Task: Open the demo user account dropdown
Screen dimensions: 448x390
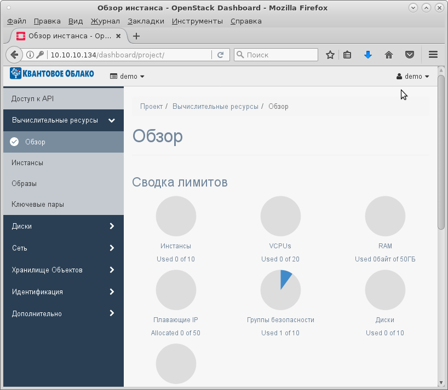Action: pyautogui.click(x=413, y=77)
